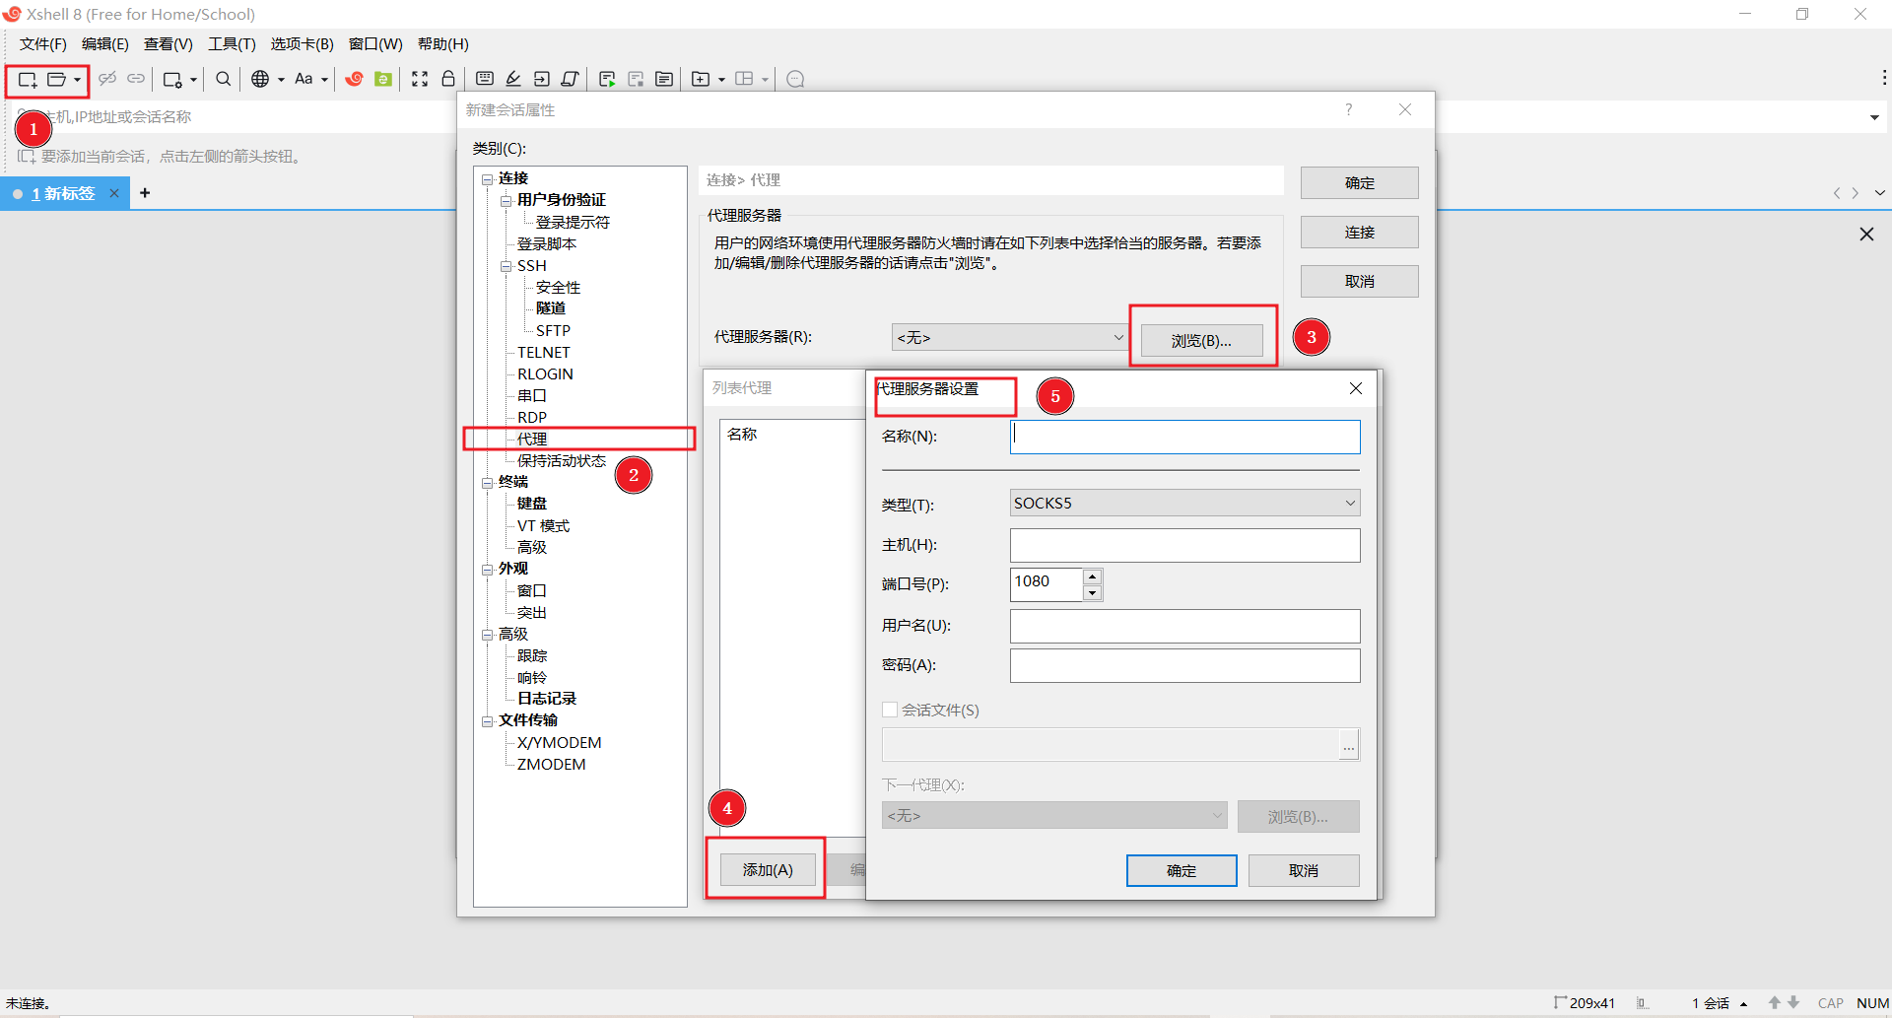Collapse the SSH tree node
The width and height of the screenshot is (1892, 1018).
[506, 266]
